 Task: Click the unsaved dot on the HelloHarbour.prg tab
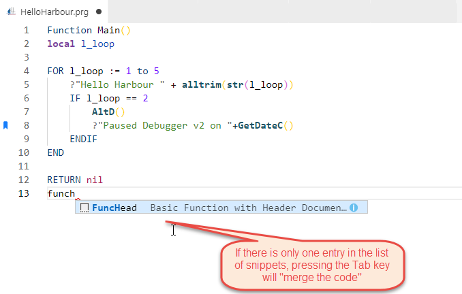pyautogui.click(x=100, y=12)
